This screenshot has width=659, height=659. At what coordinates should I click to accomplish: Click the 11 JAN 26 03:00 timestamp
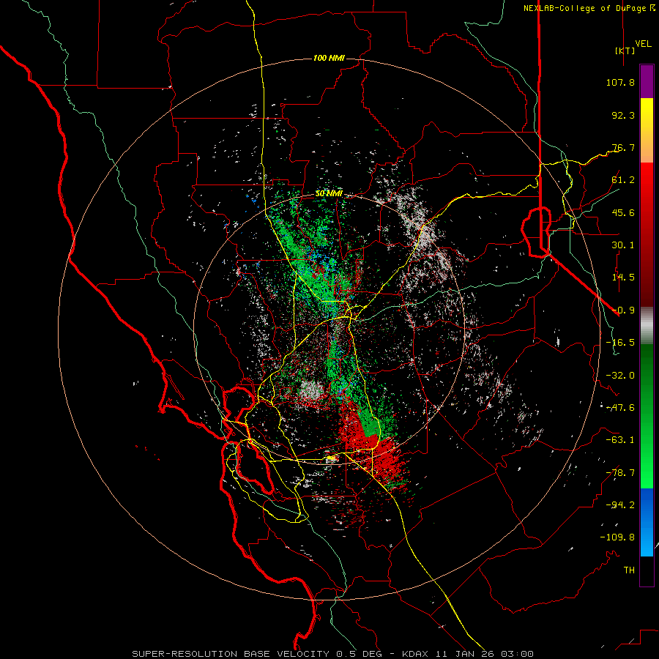coord(485,654)
